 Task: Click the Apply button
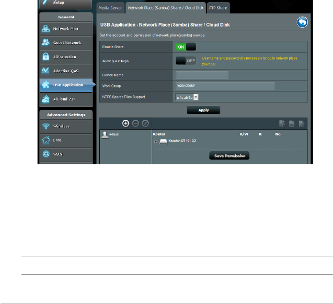203,110
